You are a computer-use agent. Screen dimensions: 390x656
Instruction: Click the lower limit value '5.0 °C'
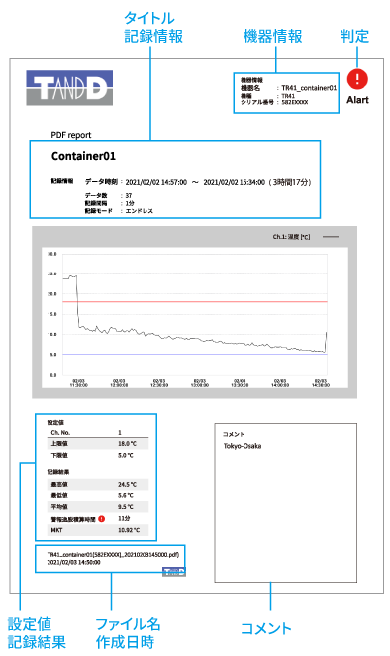click(x=126, y=455)
